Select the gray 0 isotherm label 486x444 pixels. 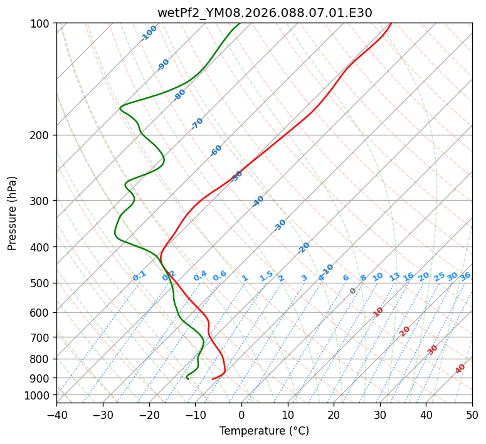(x=353, y=291)
